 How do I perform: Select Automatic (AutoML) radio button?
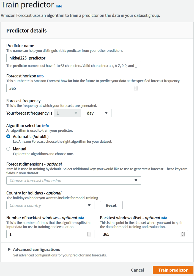[8, 136]
